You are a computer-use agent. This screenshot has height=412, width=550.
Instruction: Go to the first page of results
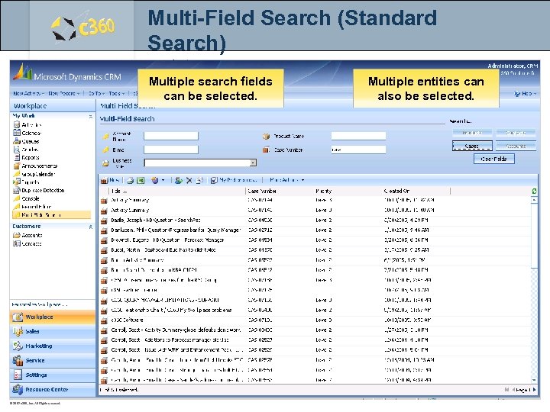[x=506, y=390]
